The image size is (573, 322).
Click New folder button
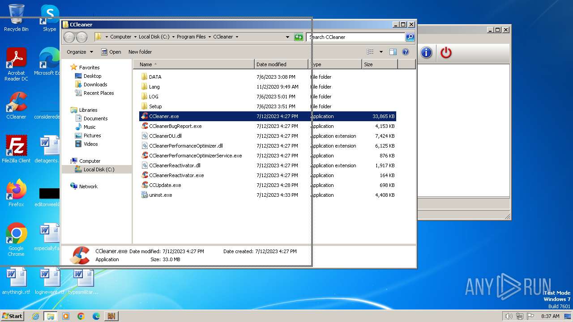tap(140, 52)
